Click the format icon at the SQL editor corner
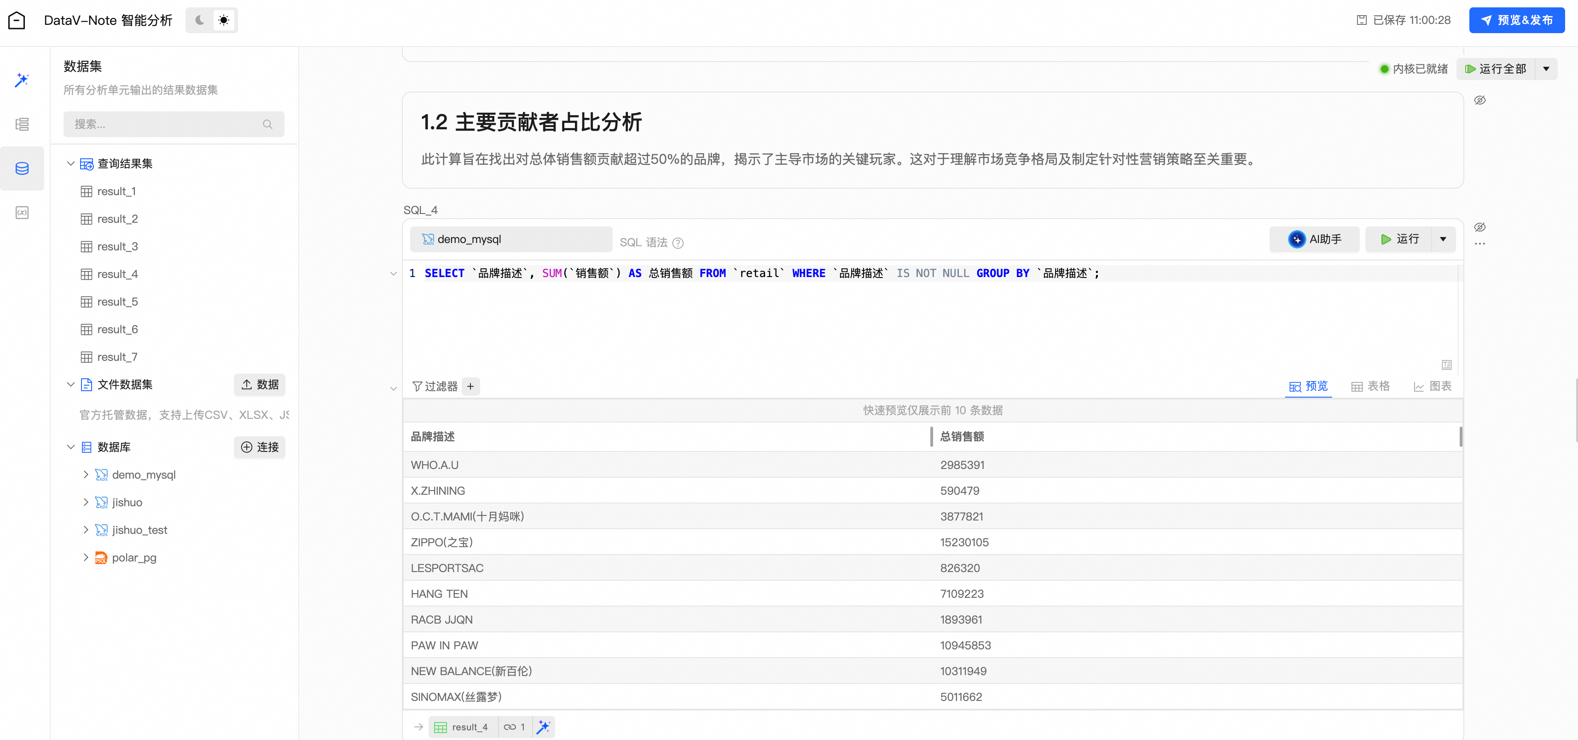 1446,364
